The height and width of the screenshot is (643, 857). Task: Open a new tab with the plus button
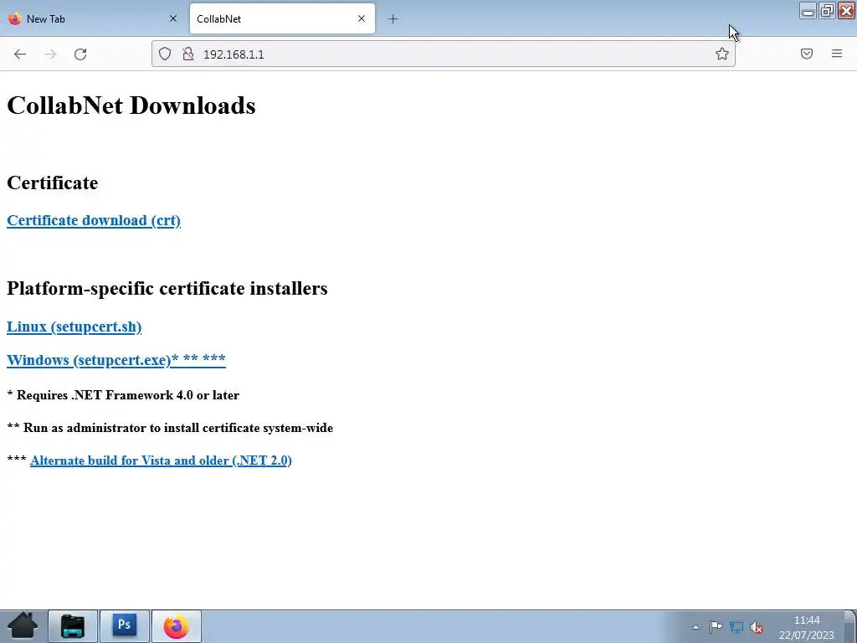tap(393, 19)
